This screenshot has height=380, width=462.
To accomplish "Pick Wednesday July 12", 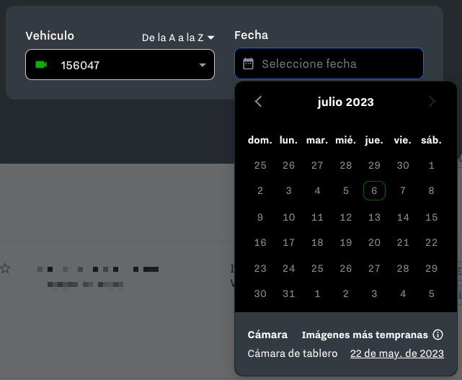I will [346, 217].
